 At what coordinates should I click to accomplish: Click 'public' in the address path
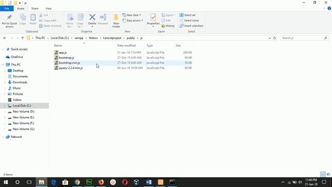click(131, 38)
